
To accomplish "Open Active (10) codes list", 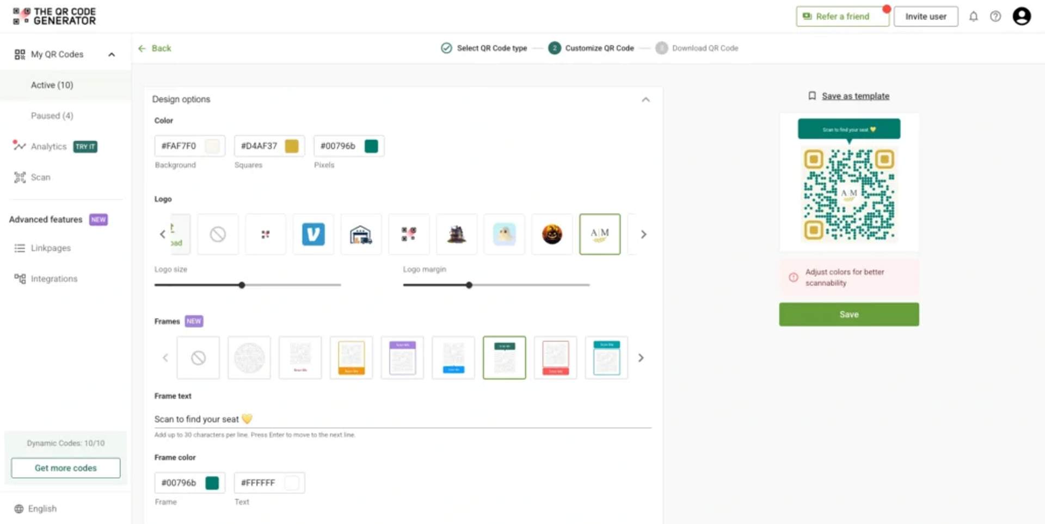I will (52, 85).
